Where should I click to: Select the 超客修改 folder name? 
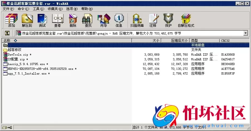pos(15,50)
